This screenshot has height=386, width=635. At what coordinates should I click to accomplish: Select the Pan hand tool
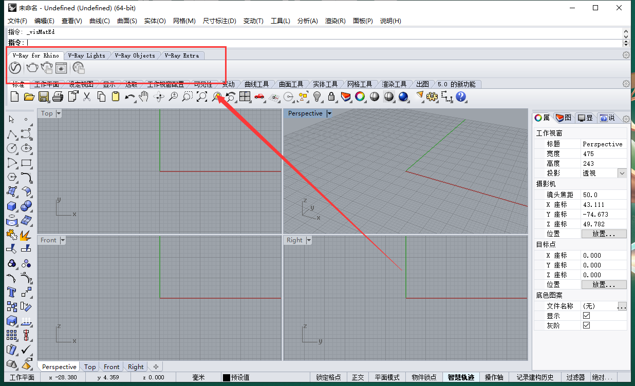click(x=144, y=96)
